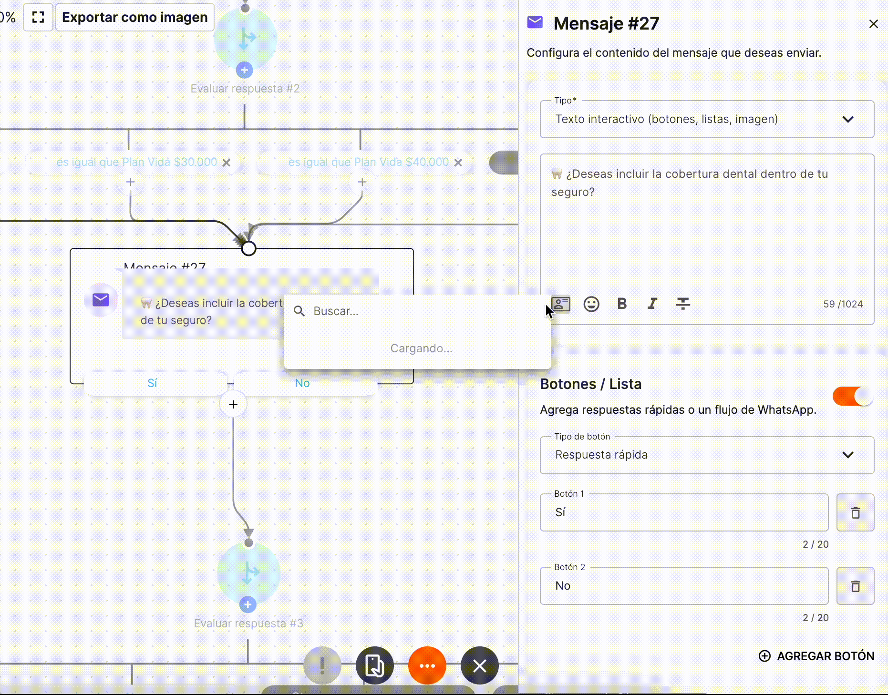Screen dimensions: 888x695
Task: Apply strikethrough formatting to message
Action: pos(683,304)
